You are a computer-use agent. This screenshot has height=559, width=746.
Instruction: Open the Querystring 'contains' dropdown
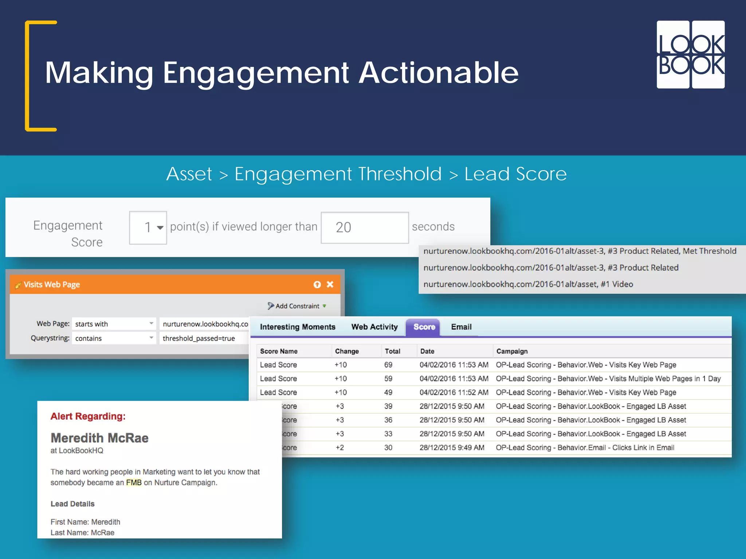pyautogui.click(x=114, y=338)
